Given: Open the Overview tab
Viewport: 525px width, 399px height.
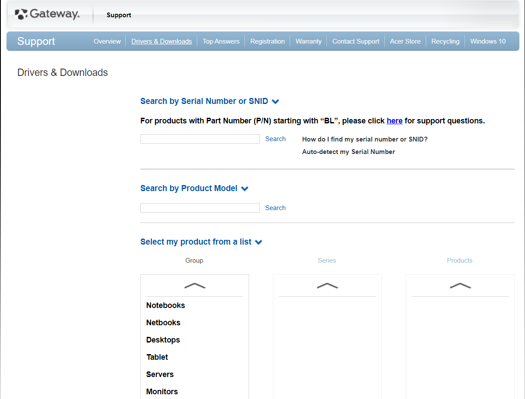Looking at the screenshot, I should (107, 41).
